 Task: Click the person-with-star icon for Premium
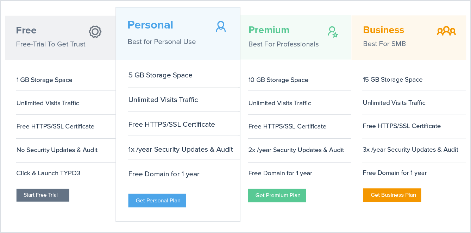tap(333, 32)
